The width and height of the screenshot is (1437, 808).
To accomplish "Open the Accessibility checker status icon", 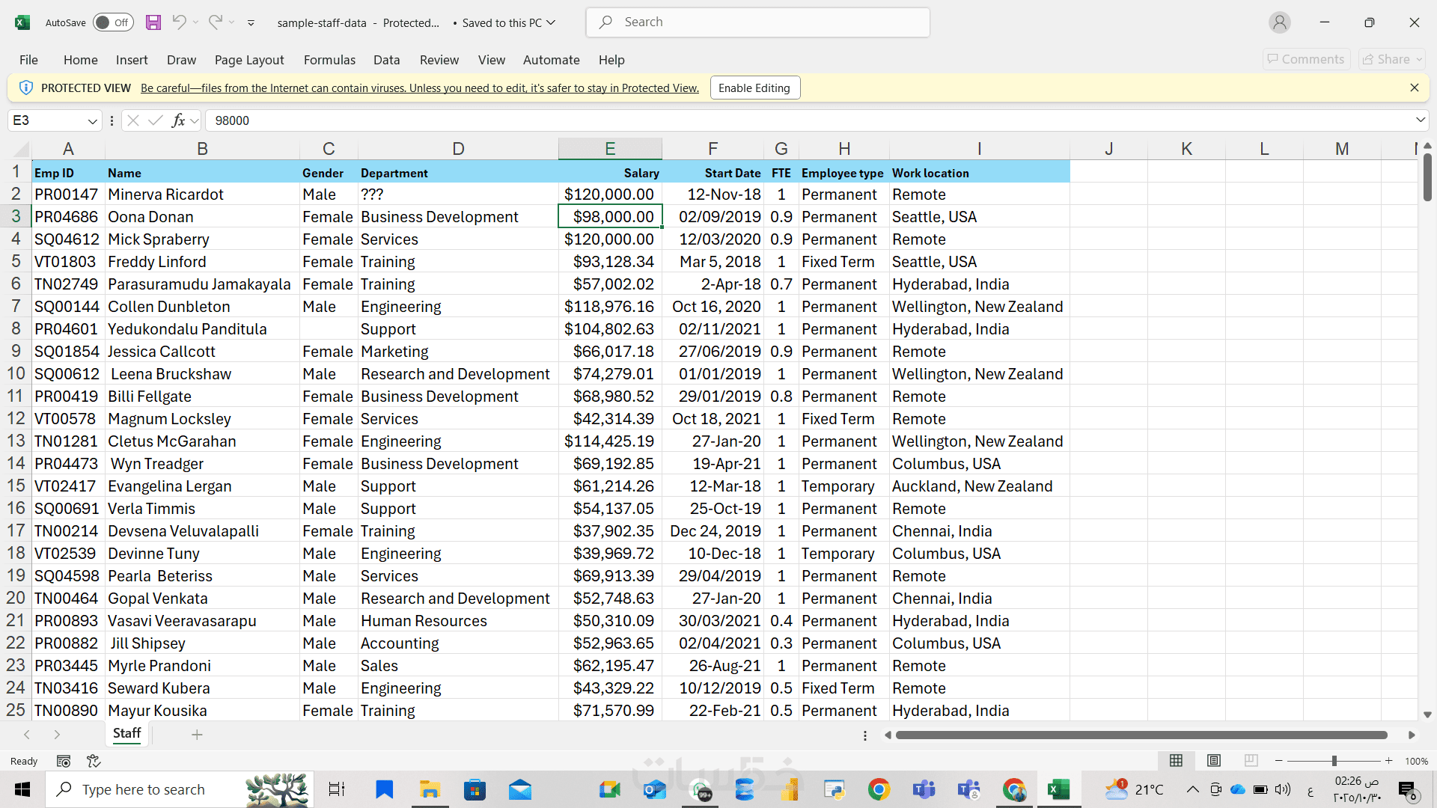I will pyautogui.click(x=94, y=761).
